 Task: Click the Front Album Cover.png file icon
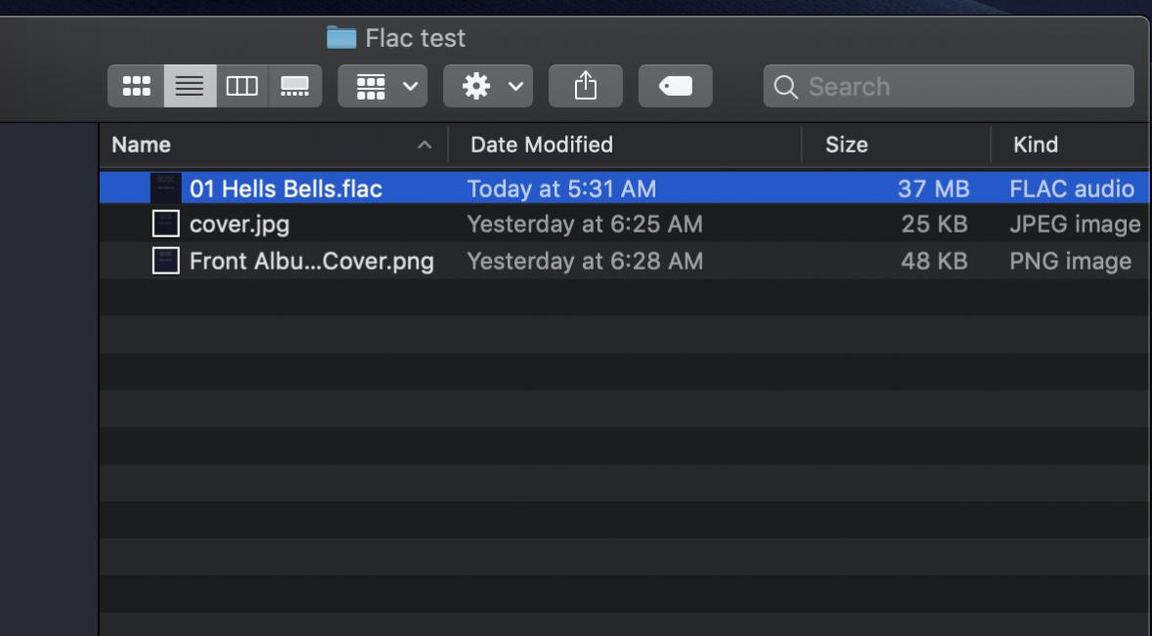(x=166, y=261)
